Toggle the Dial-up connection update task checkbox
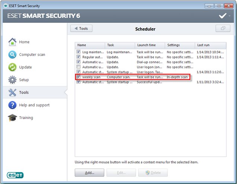Viewport: 237px width, 184px height. tap(78, 62)
